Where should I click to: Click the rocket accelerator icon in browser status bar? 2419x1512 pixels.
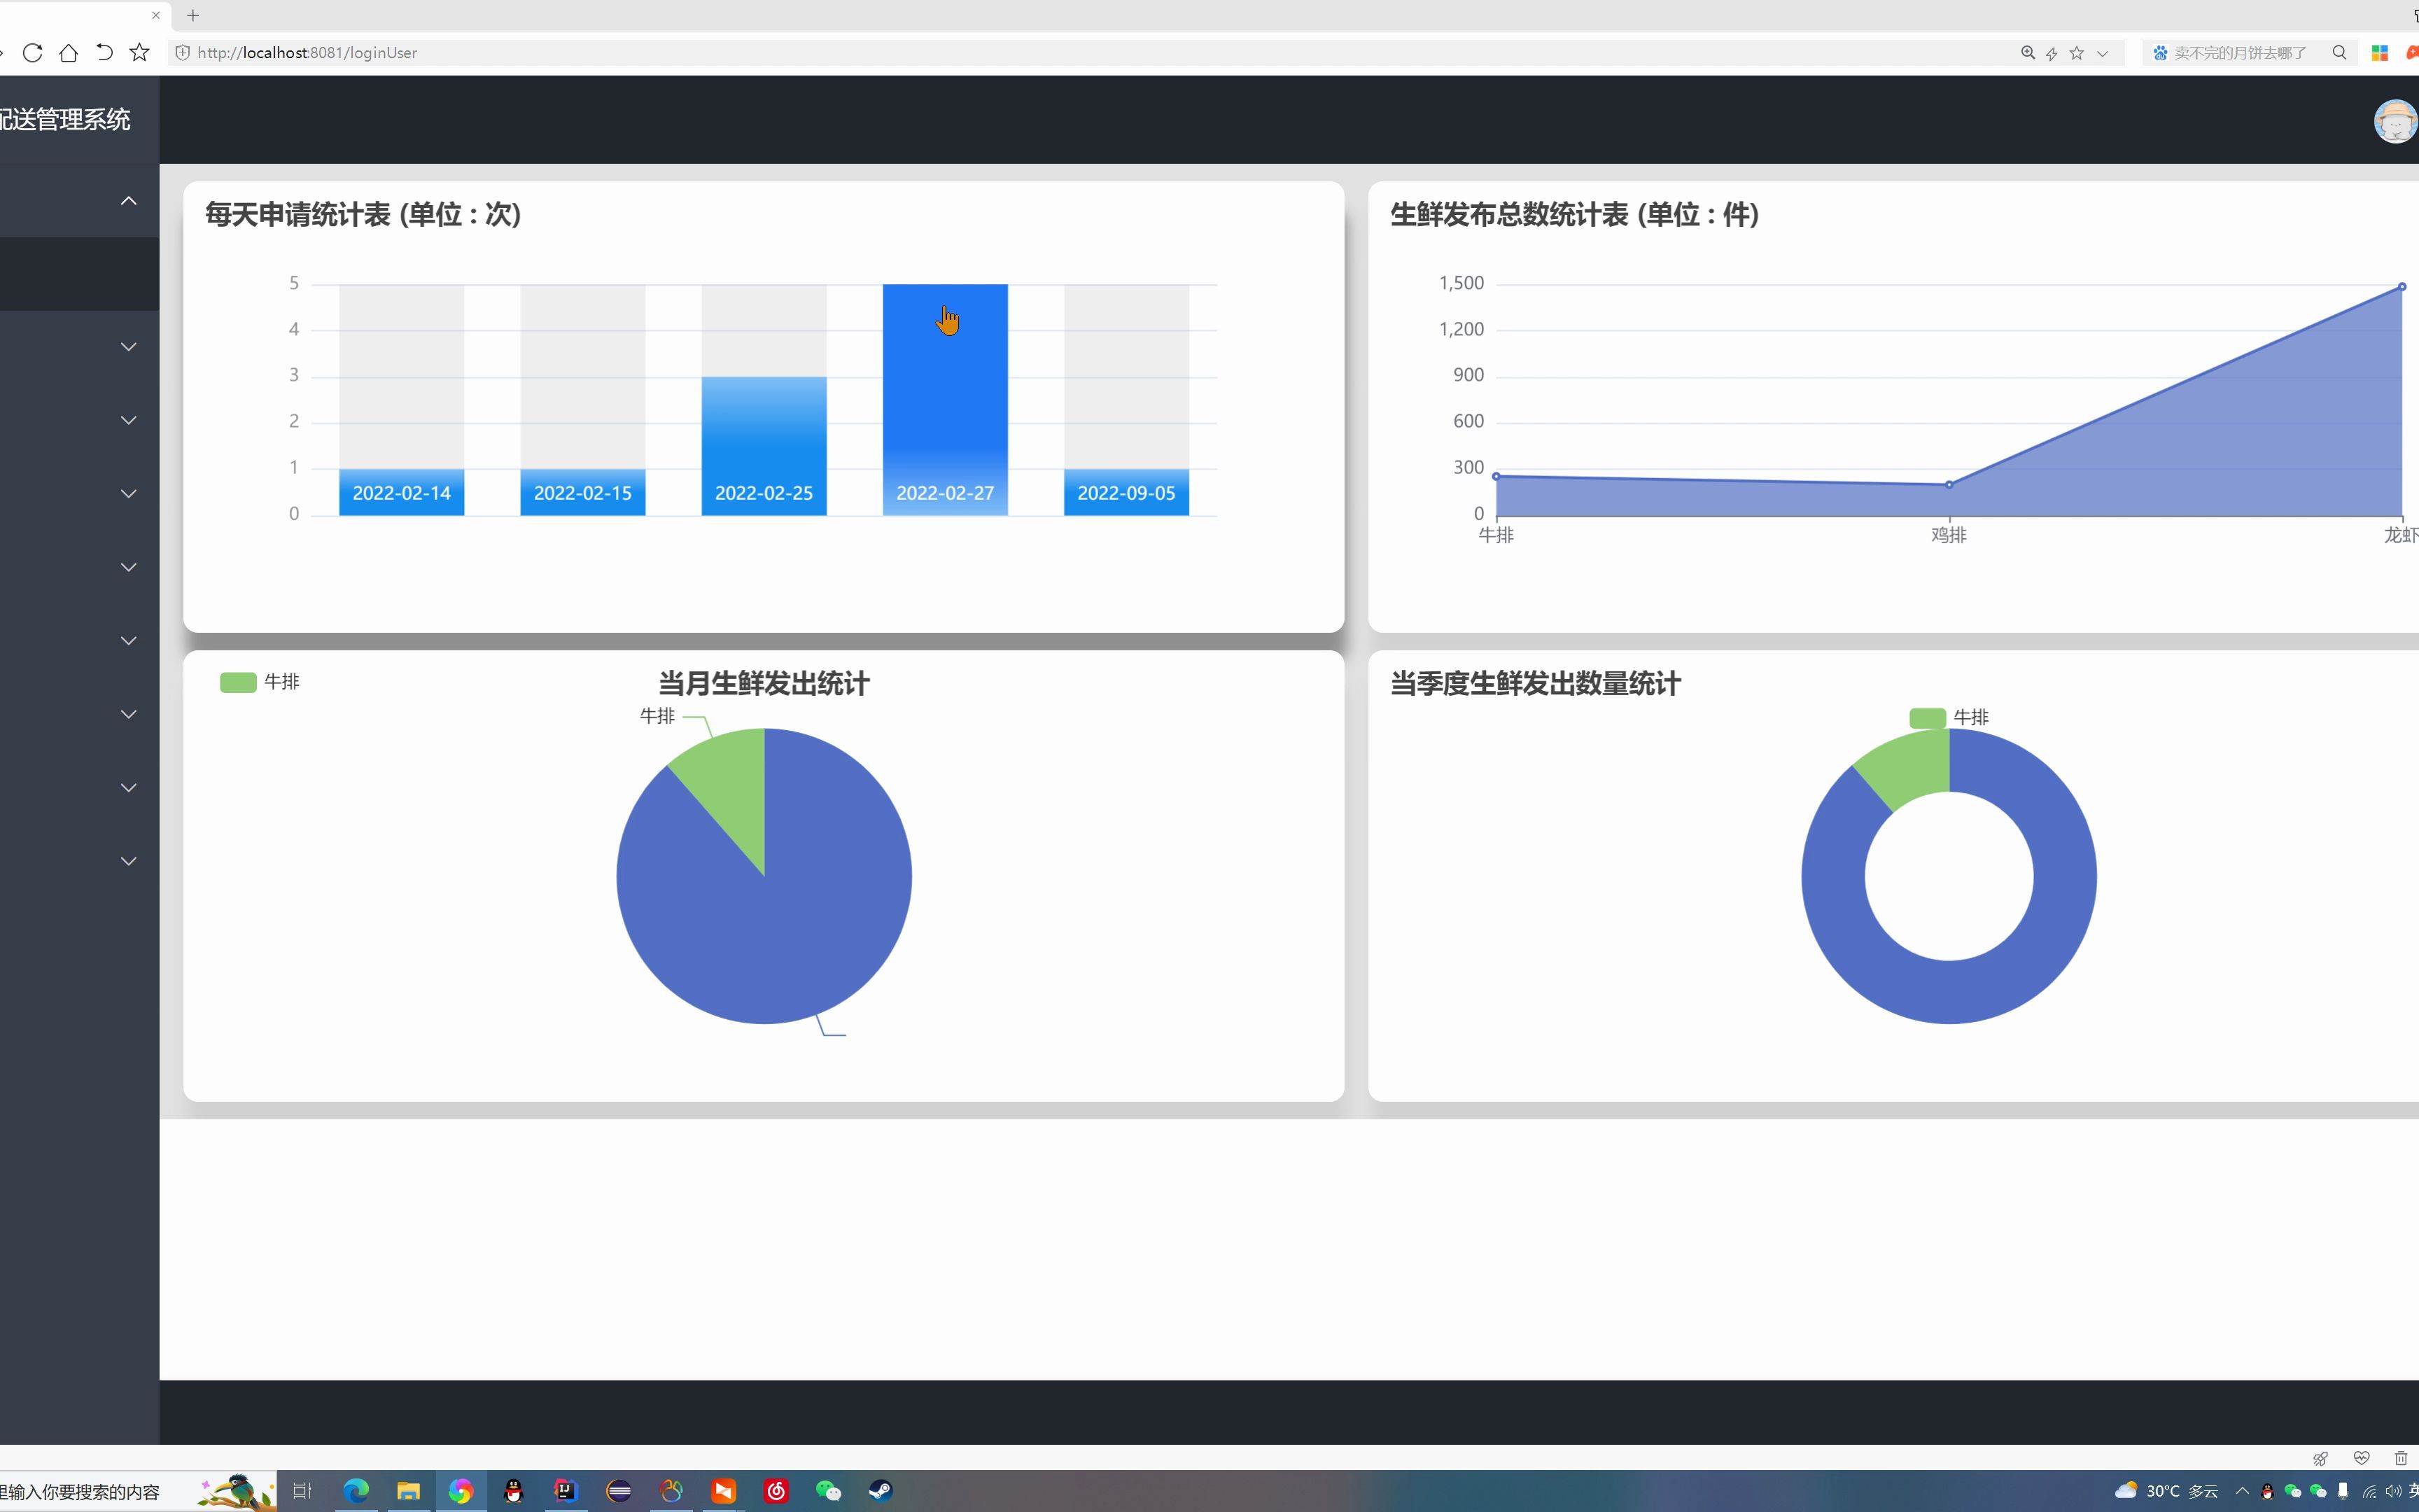tap(2320, 1458)
